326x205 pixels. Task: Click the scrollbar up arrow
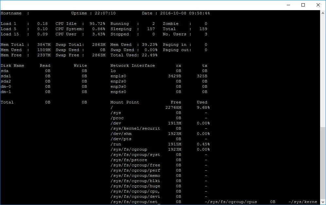(x=323, y=13)
